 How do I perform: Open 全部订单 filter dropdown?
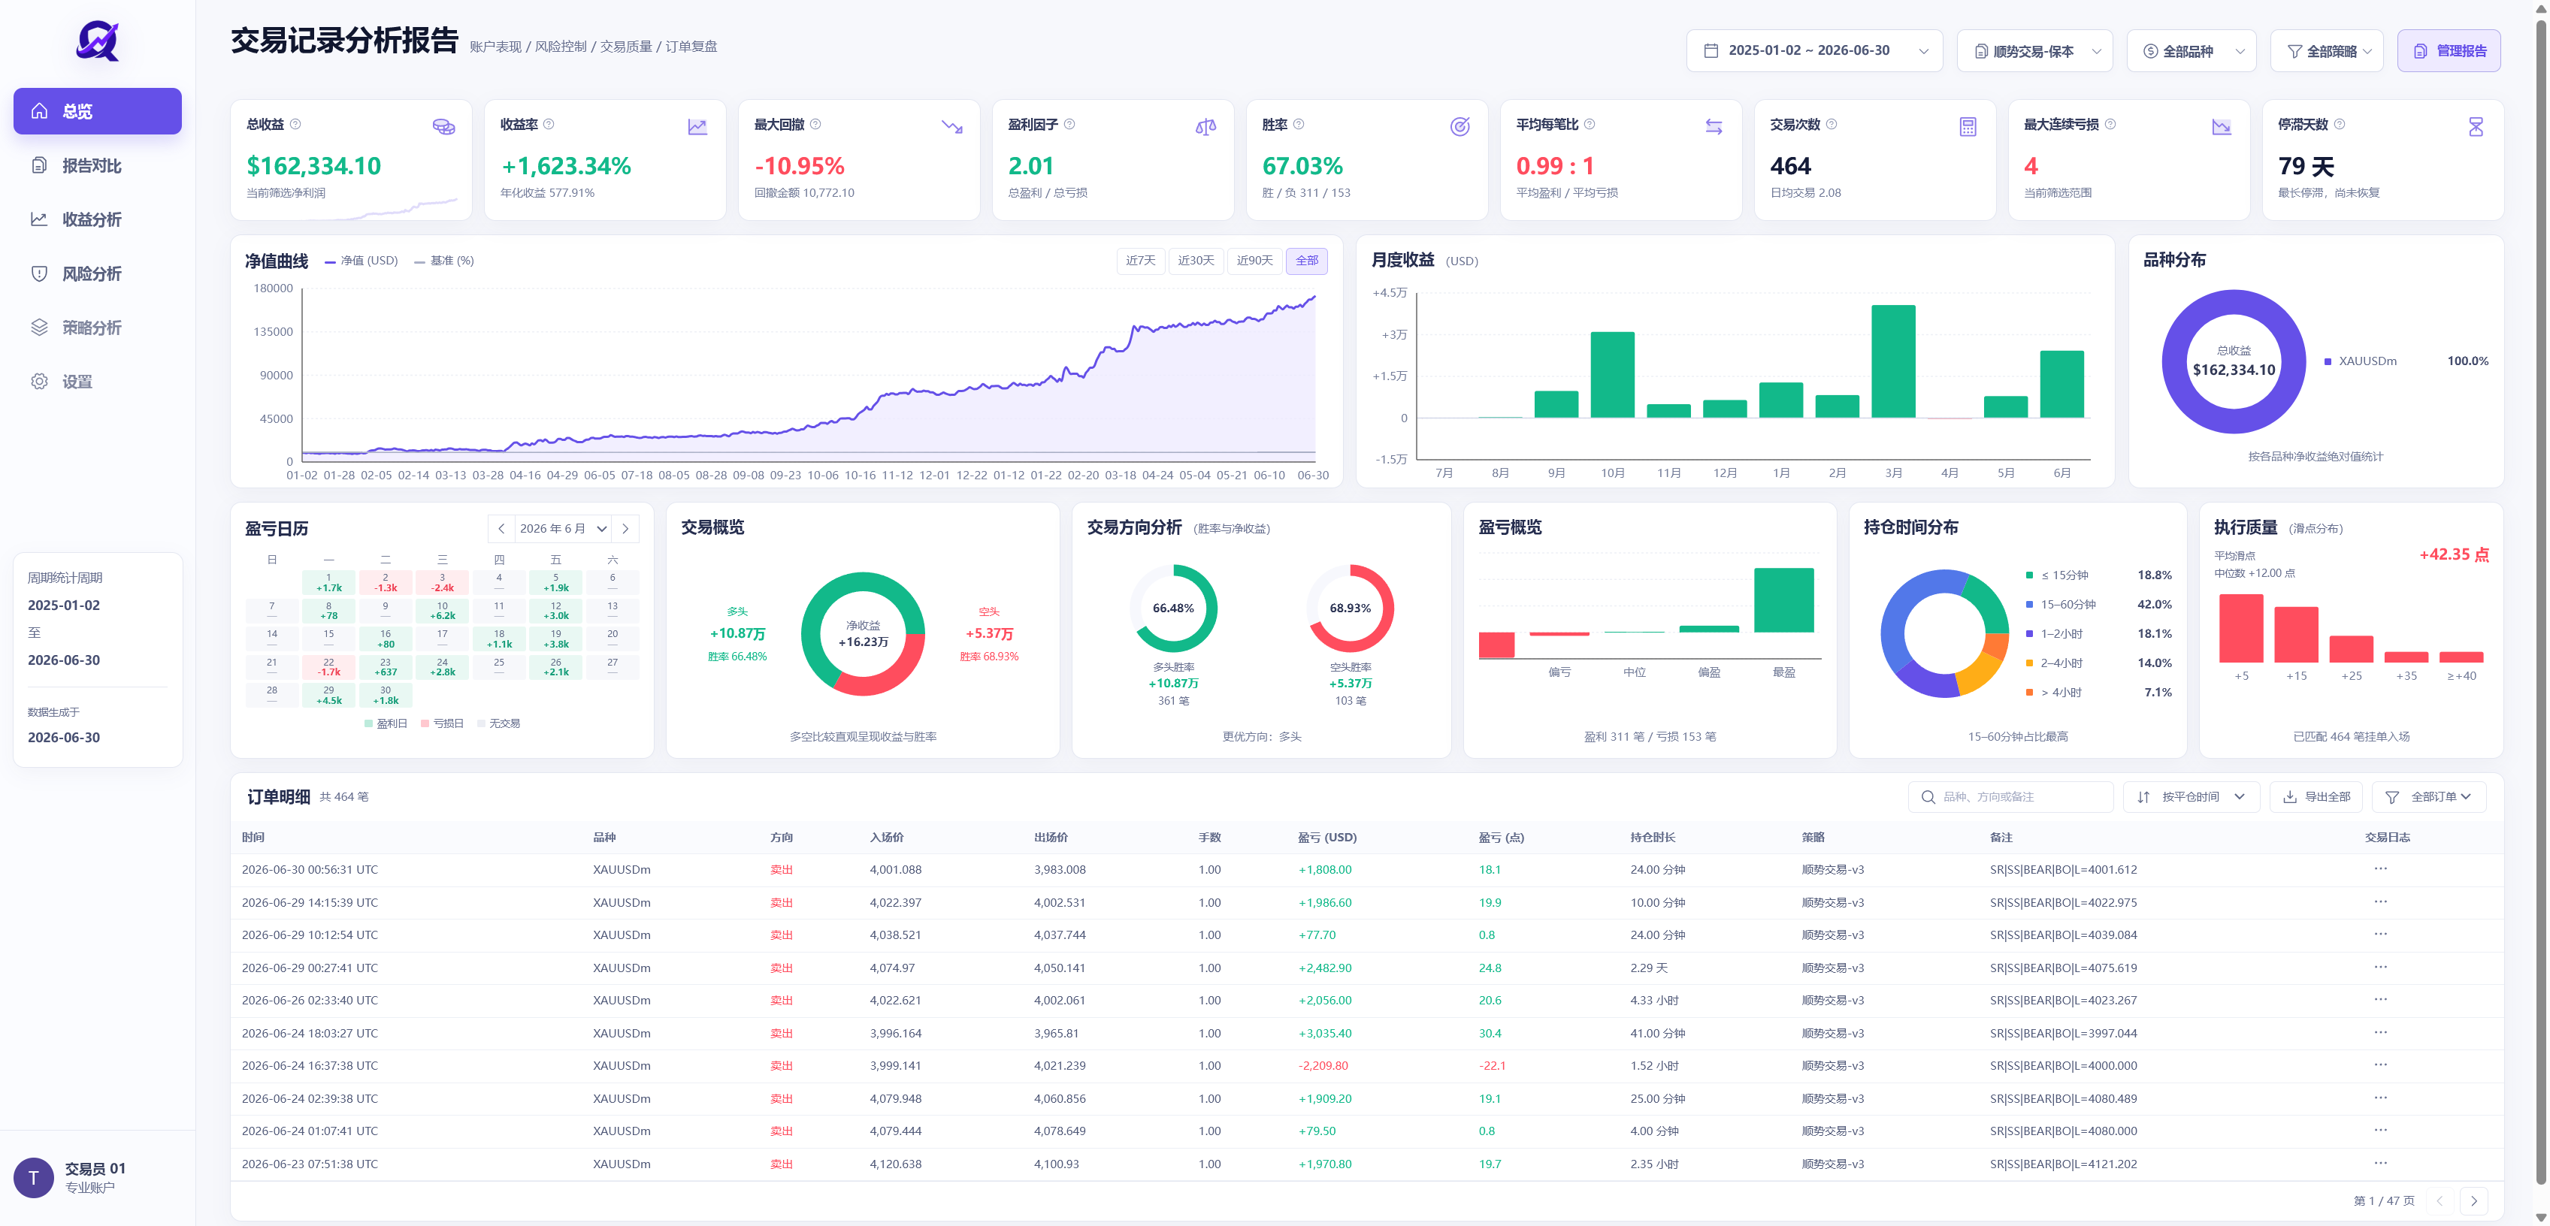tap(2429, 796)
